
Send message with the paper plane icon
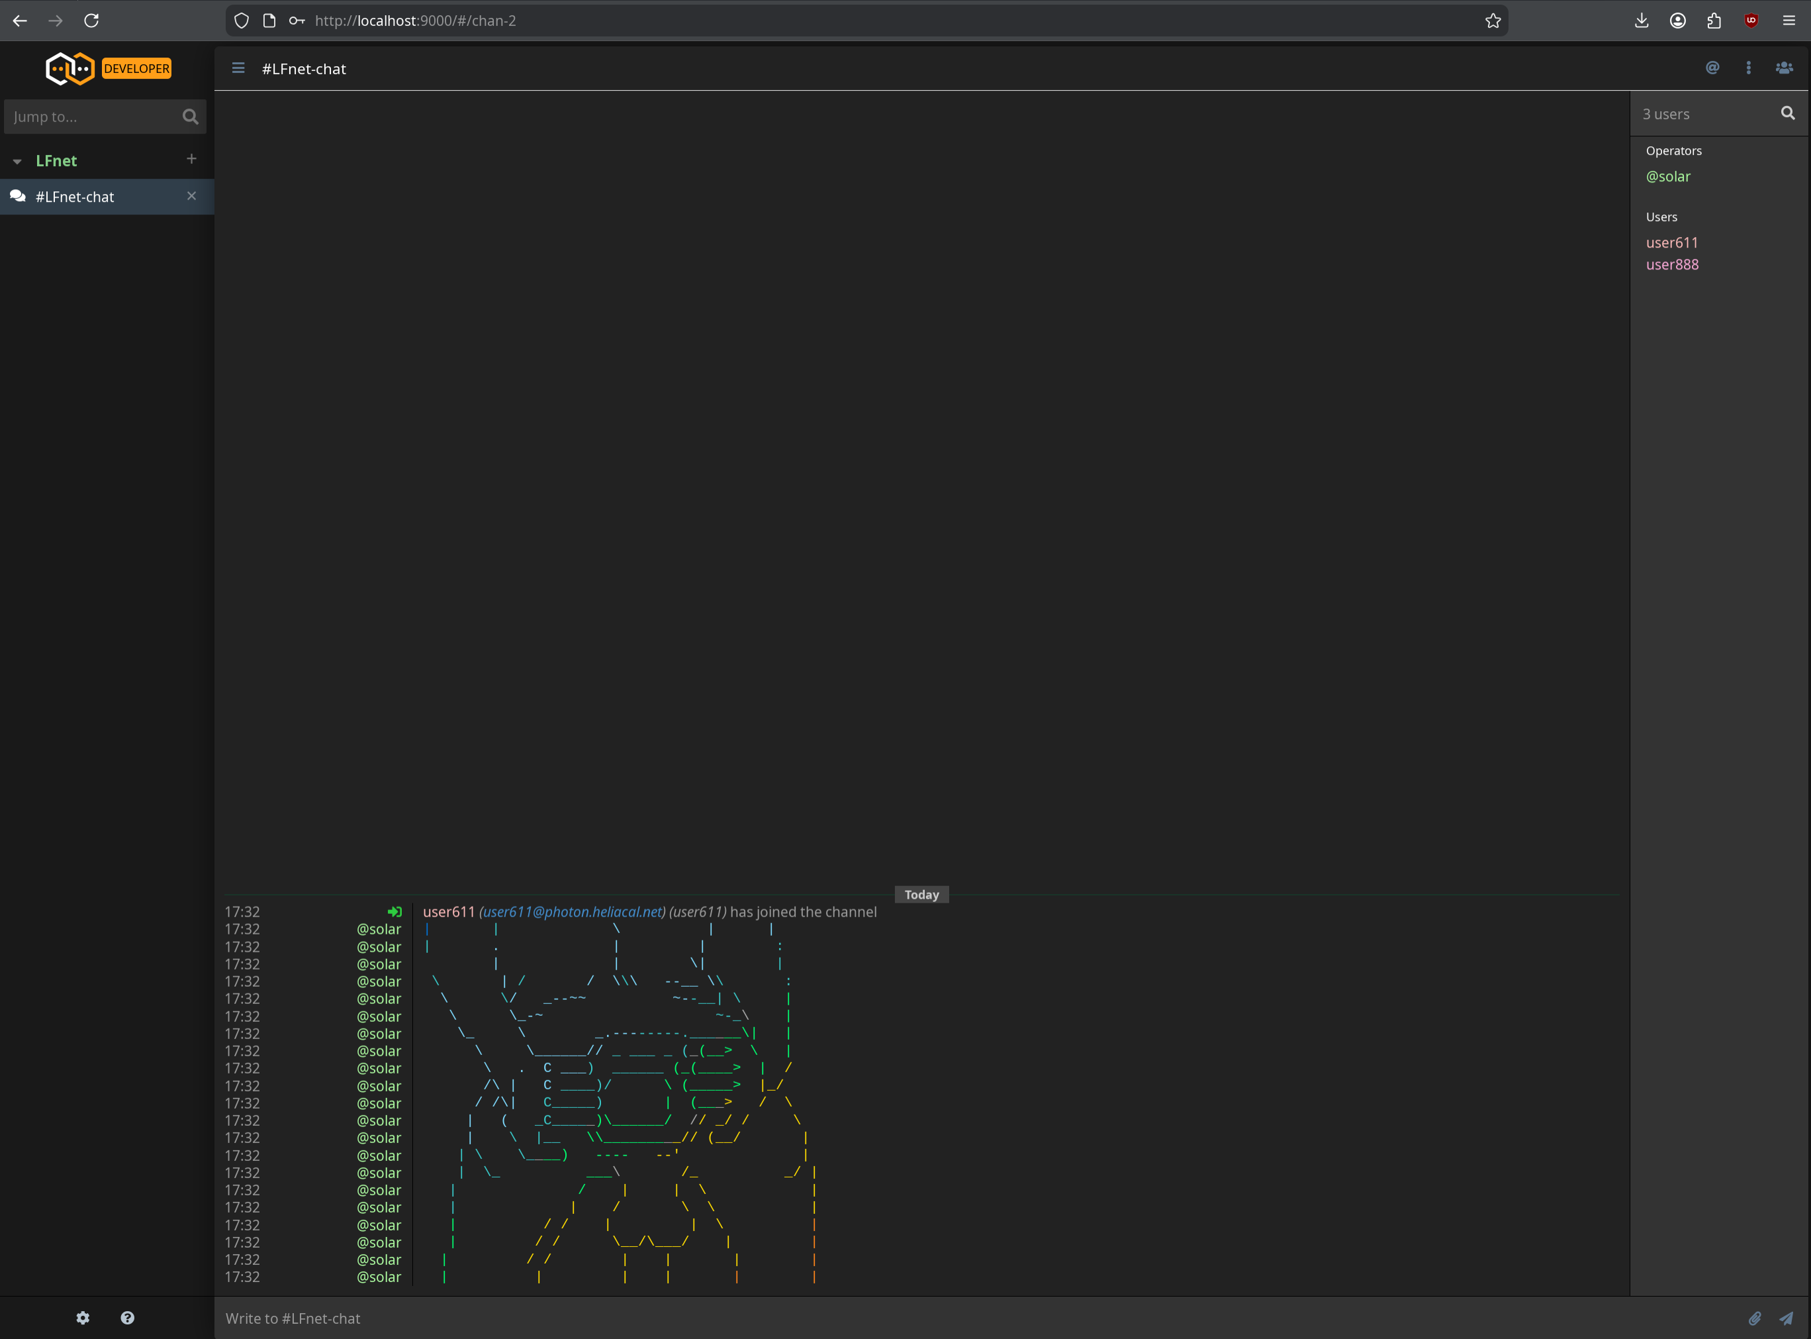tap(1786, 1318)
